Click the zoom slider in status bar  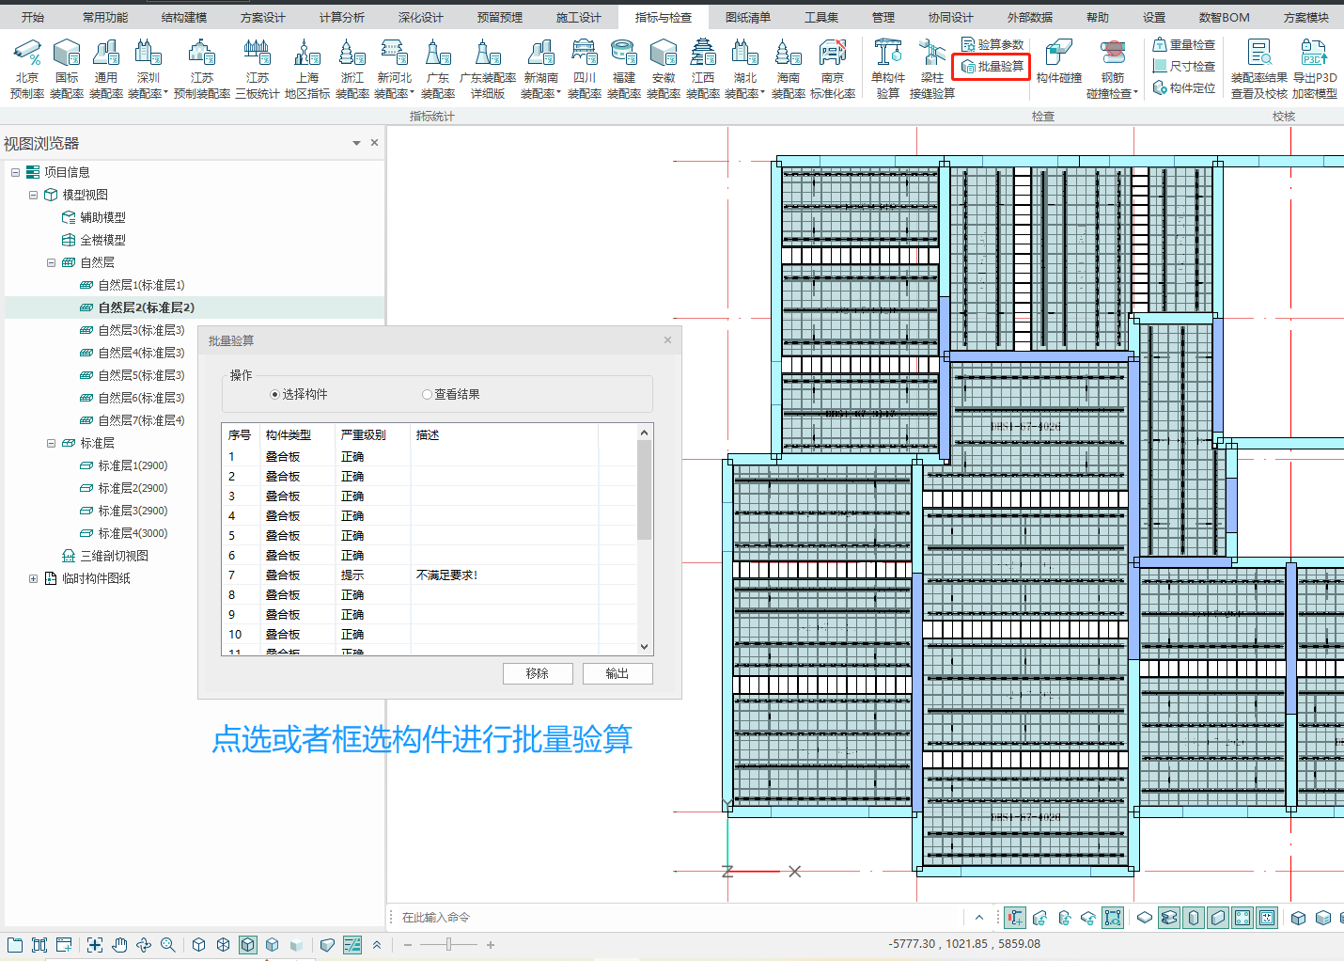pos(449,945)
